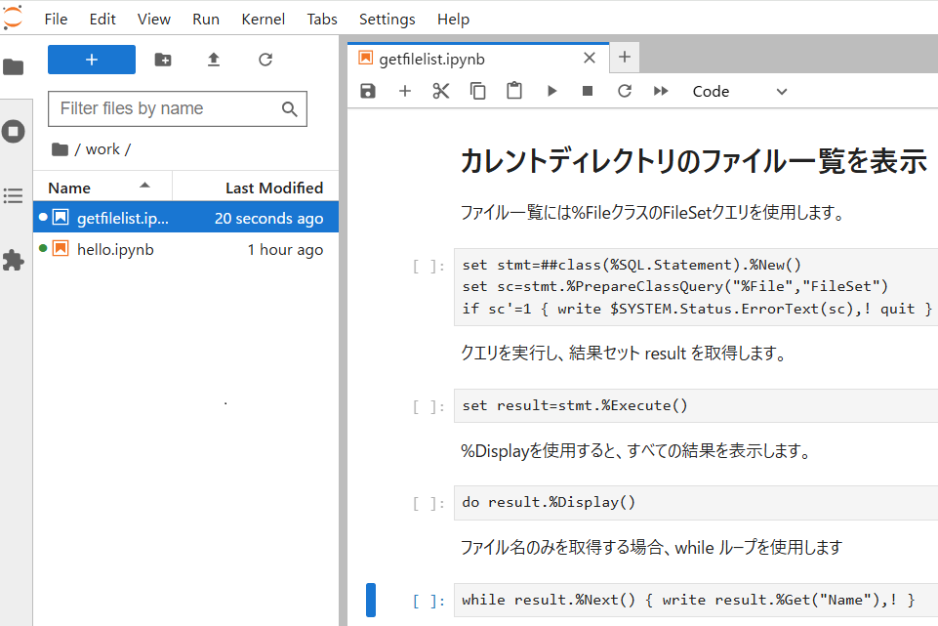Sort files by Last Modified column
938x626 pixels.
(273, 188)
